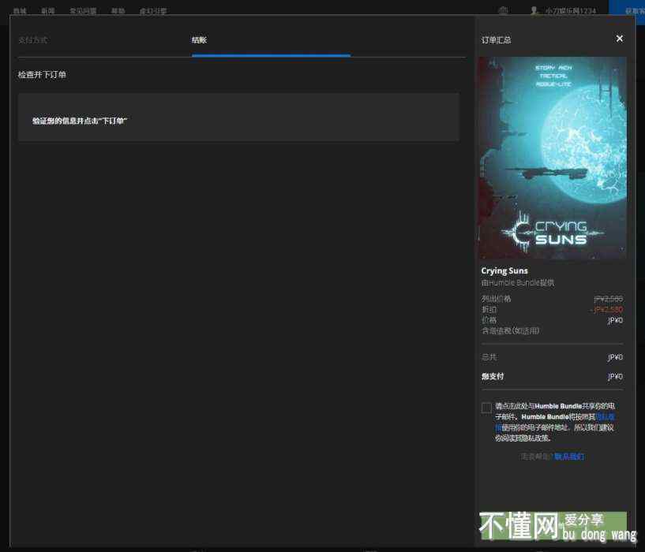The height and width of the screenshot is (552, 645).
Task: Click the 由Humble Bundle提供 publisher line
Action: coord(518,283)
